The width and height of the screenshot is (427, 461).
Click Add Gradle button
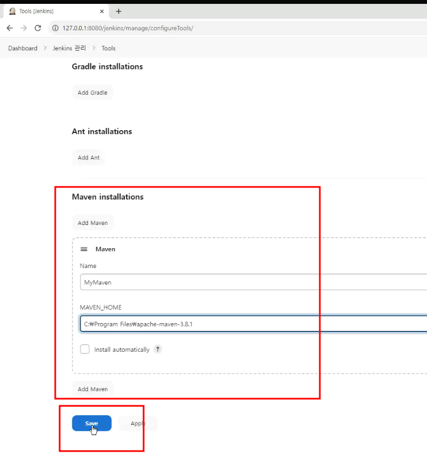92,93
